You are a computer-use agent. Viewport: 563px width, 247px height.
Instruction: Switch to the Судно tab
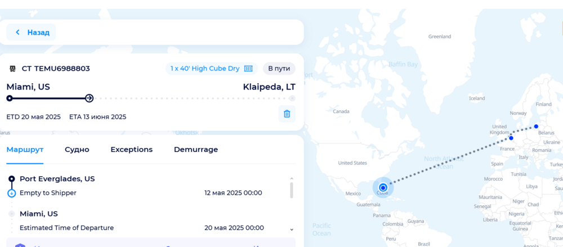click(x=77, y=150)
